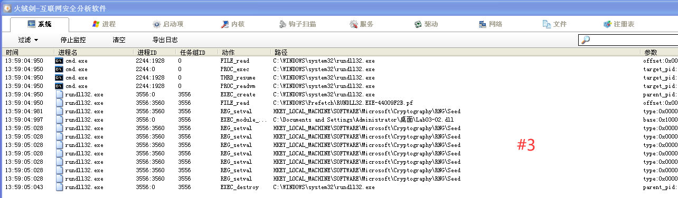Viewport: 678px width, 198px height.
Task: Sort by the 时间 column header
Action: (x=28, y=53)
